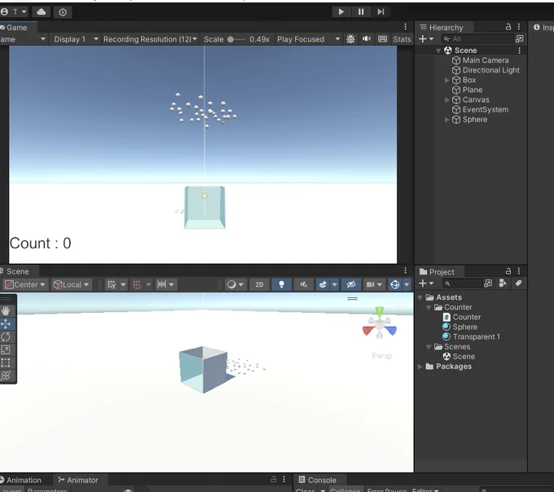Click the Step frame button
Image resolution: width=554 pixels, height=492 pixels.
pos(380,11)
